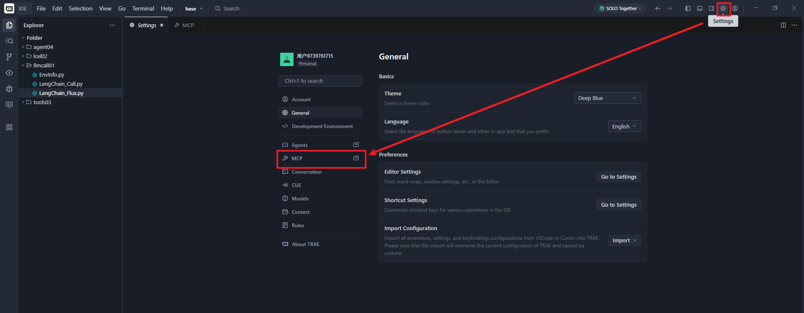The height and width of the screenshot is (313, 804).
Task: Open MCP in a separate window icon
Action: point(356,158)
